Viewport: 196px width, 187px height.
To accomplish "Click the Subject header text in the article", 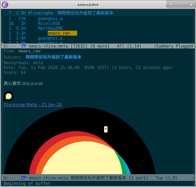I will [54, 57].
